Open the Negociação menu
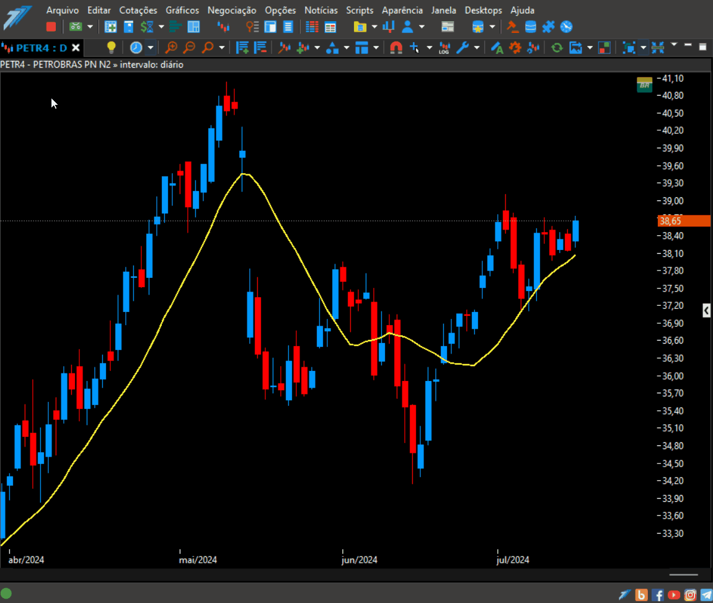Screen dimensions: 713x603 click(232, 10)
